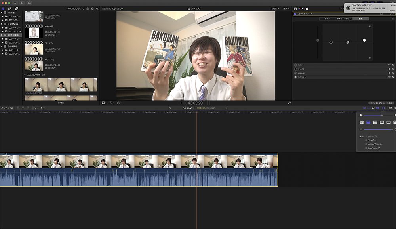Viewport: 396px width, 229px height.
Task: Collapse the 2022/06/16 date group
Action: [x=25, y=75]
